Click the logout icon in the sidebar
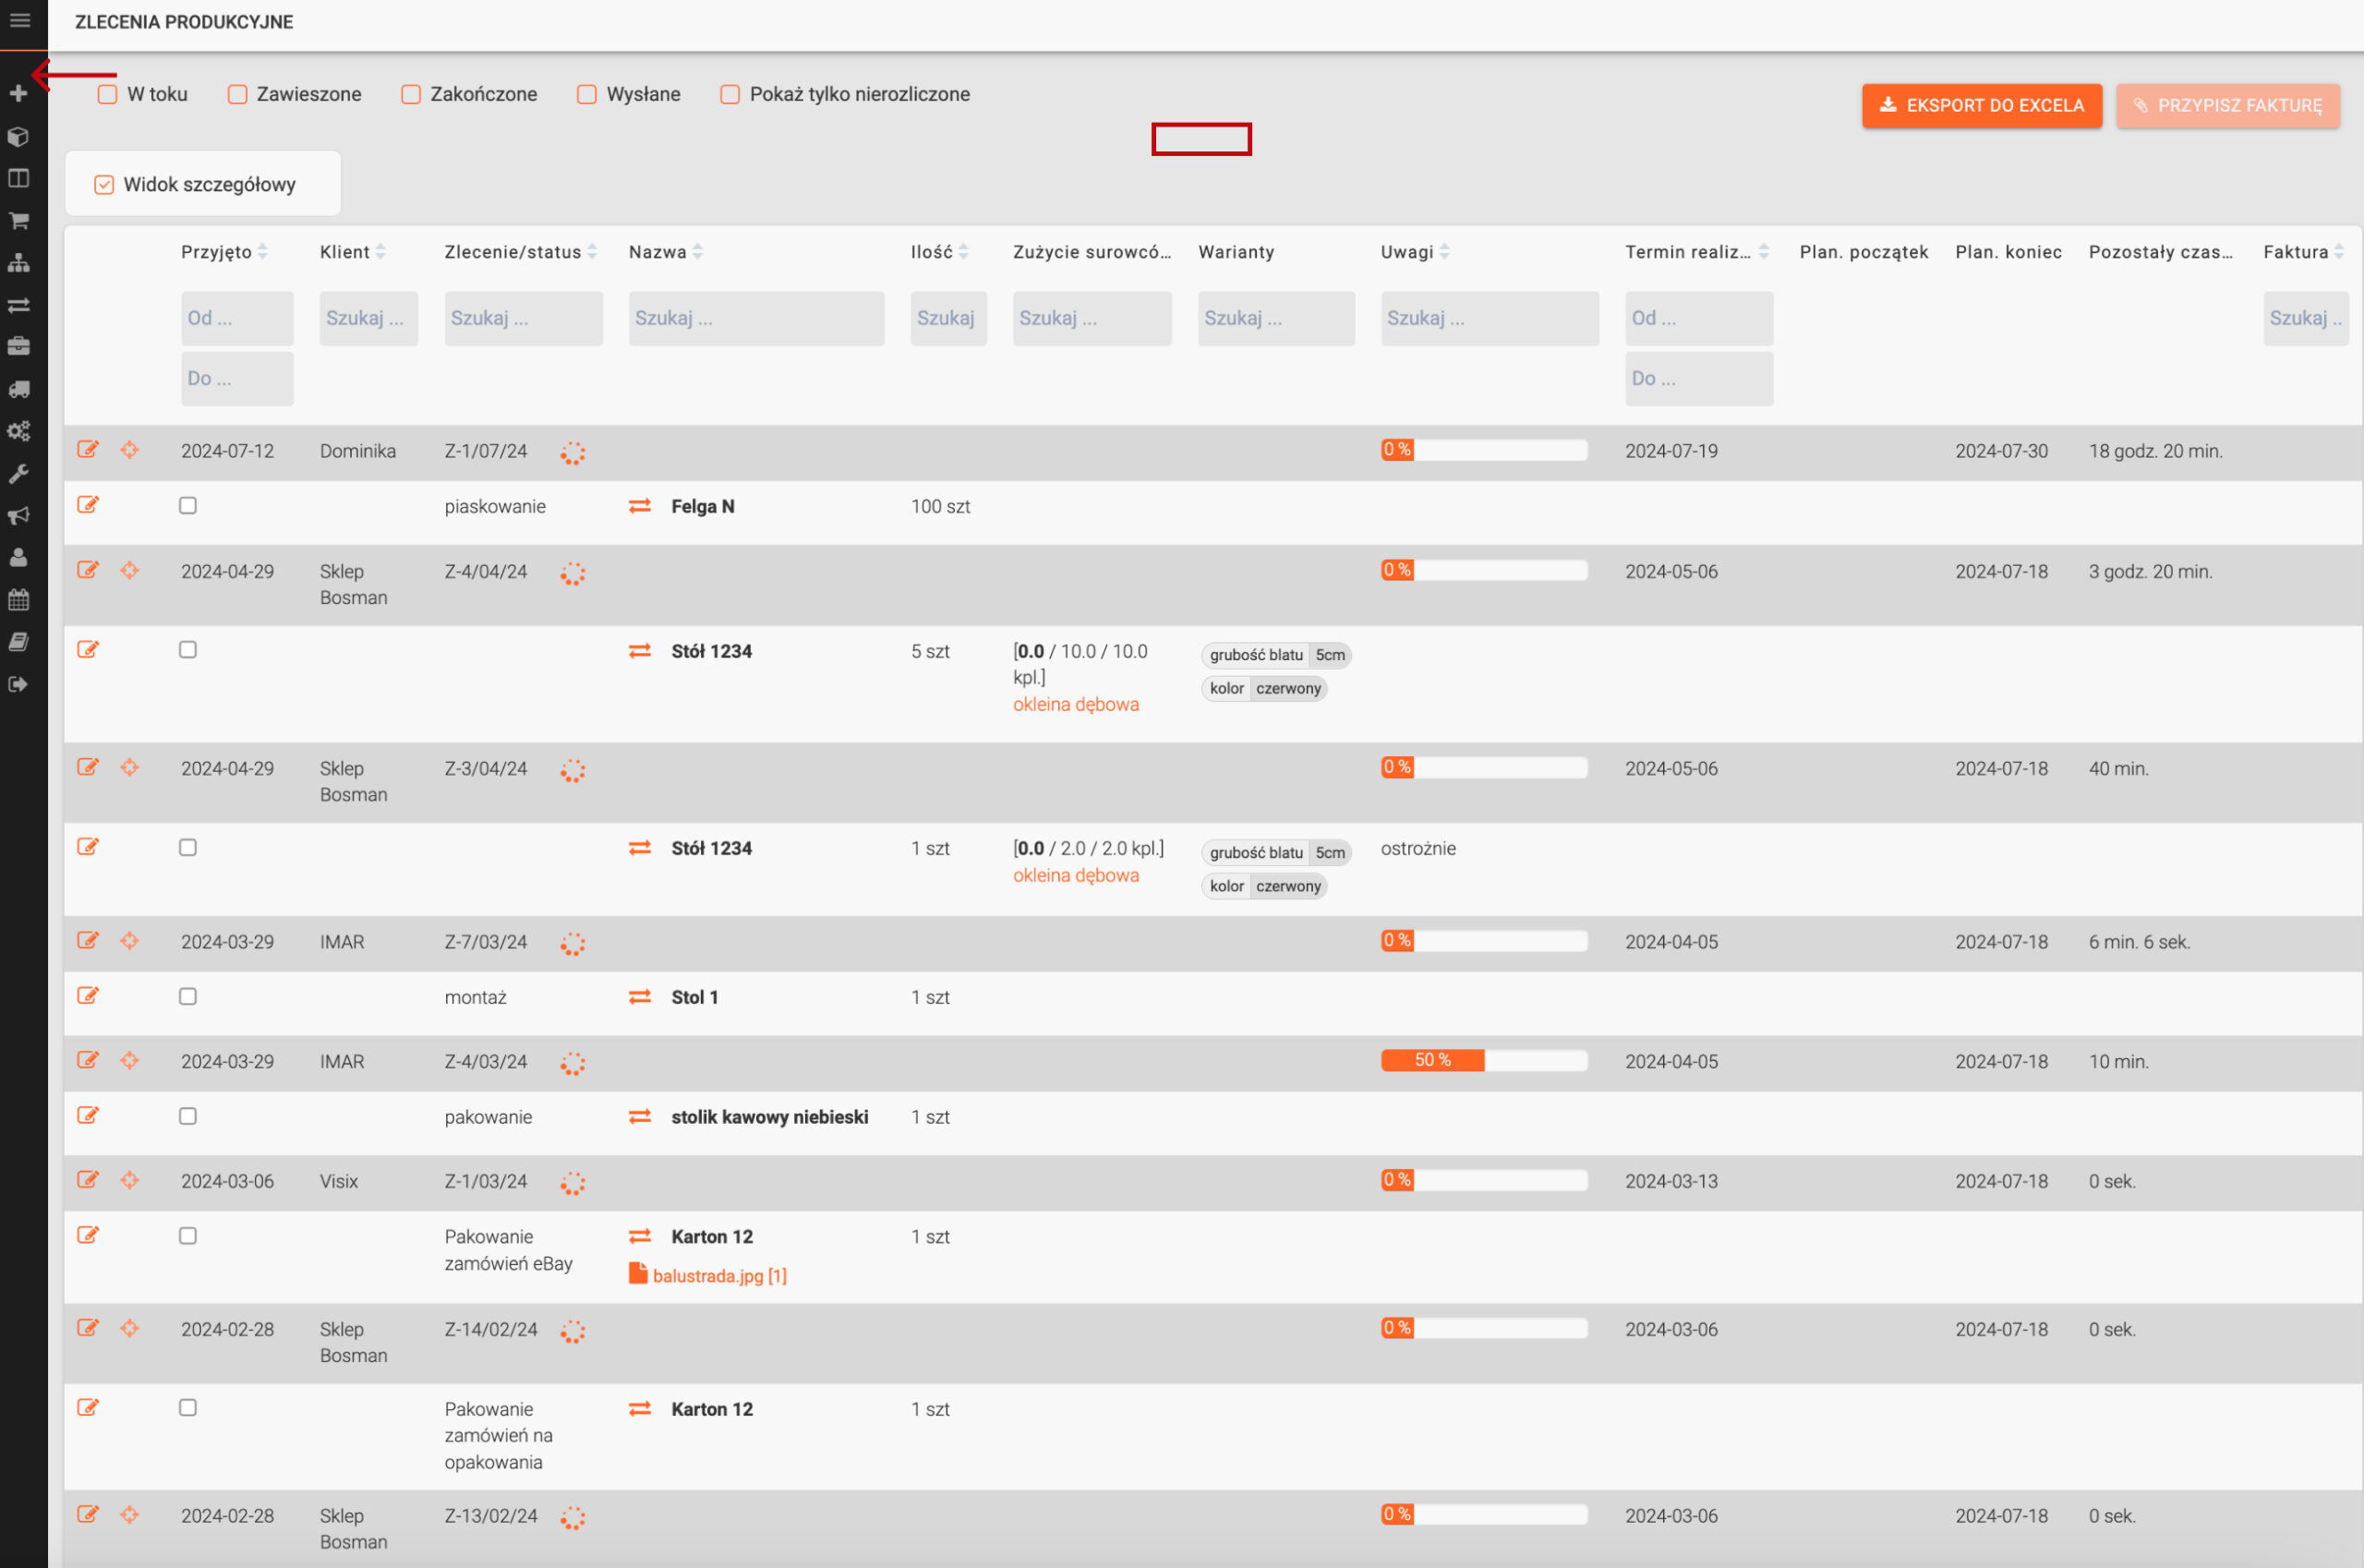The height and width of the screenshot is (1568, 2364). [18, 684]
